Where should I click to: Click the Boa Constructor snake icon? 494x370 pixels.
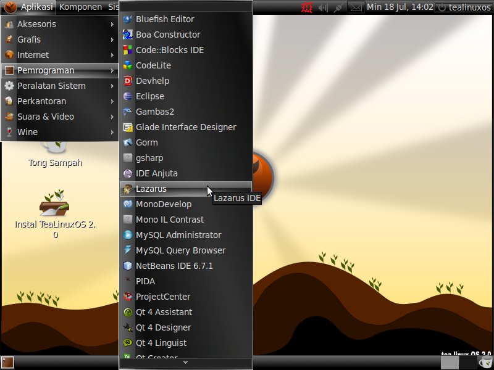coord(128,35)
